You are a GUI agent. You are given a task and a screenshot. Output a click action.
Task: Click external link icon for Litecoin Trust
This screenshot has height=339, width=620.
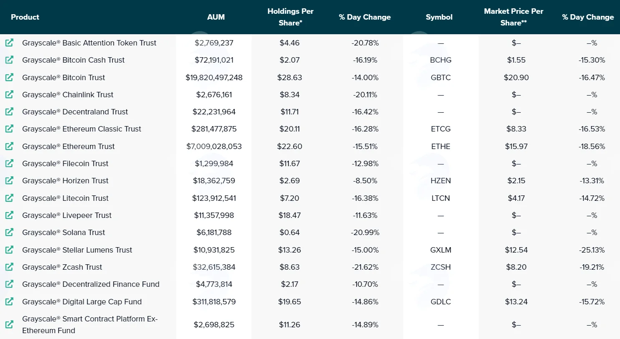9,198
